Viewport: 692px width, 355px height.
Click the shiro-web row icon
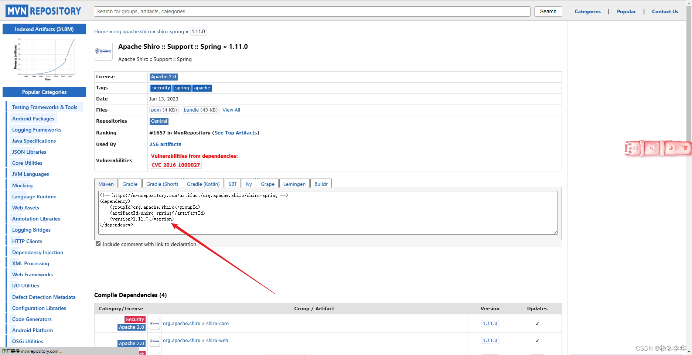pyautogui.click(x=155, y=341)
